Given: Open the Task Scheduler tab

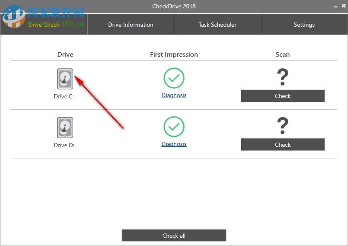Looking at the screenshot, I should coord(217,24).
